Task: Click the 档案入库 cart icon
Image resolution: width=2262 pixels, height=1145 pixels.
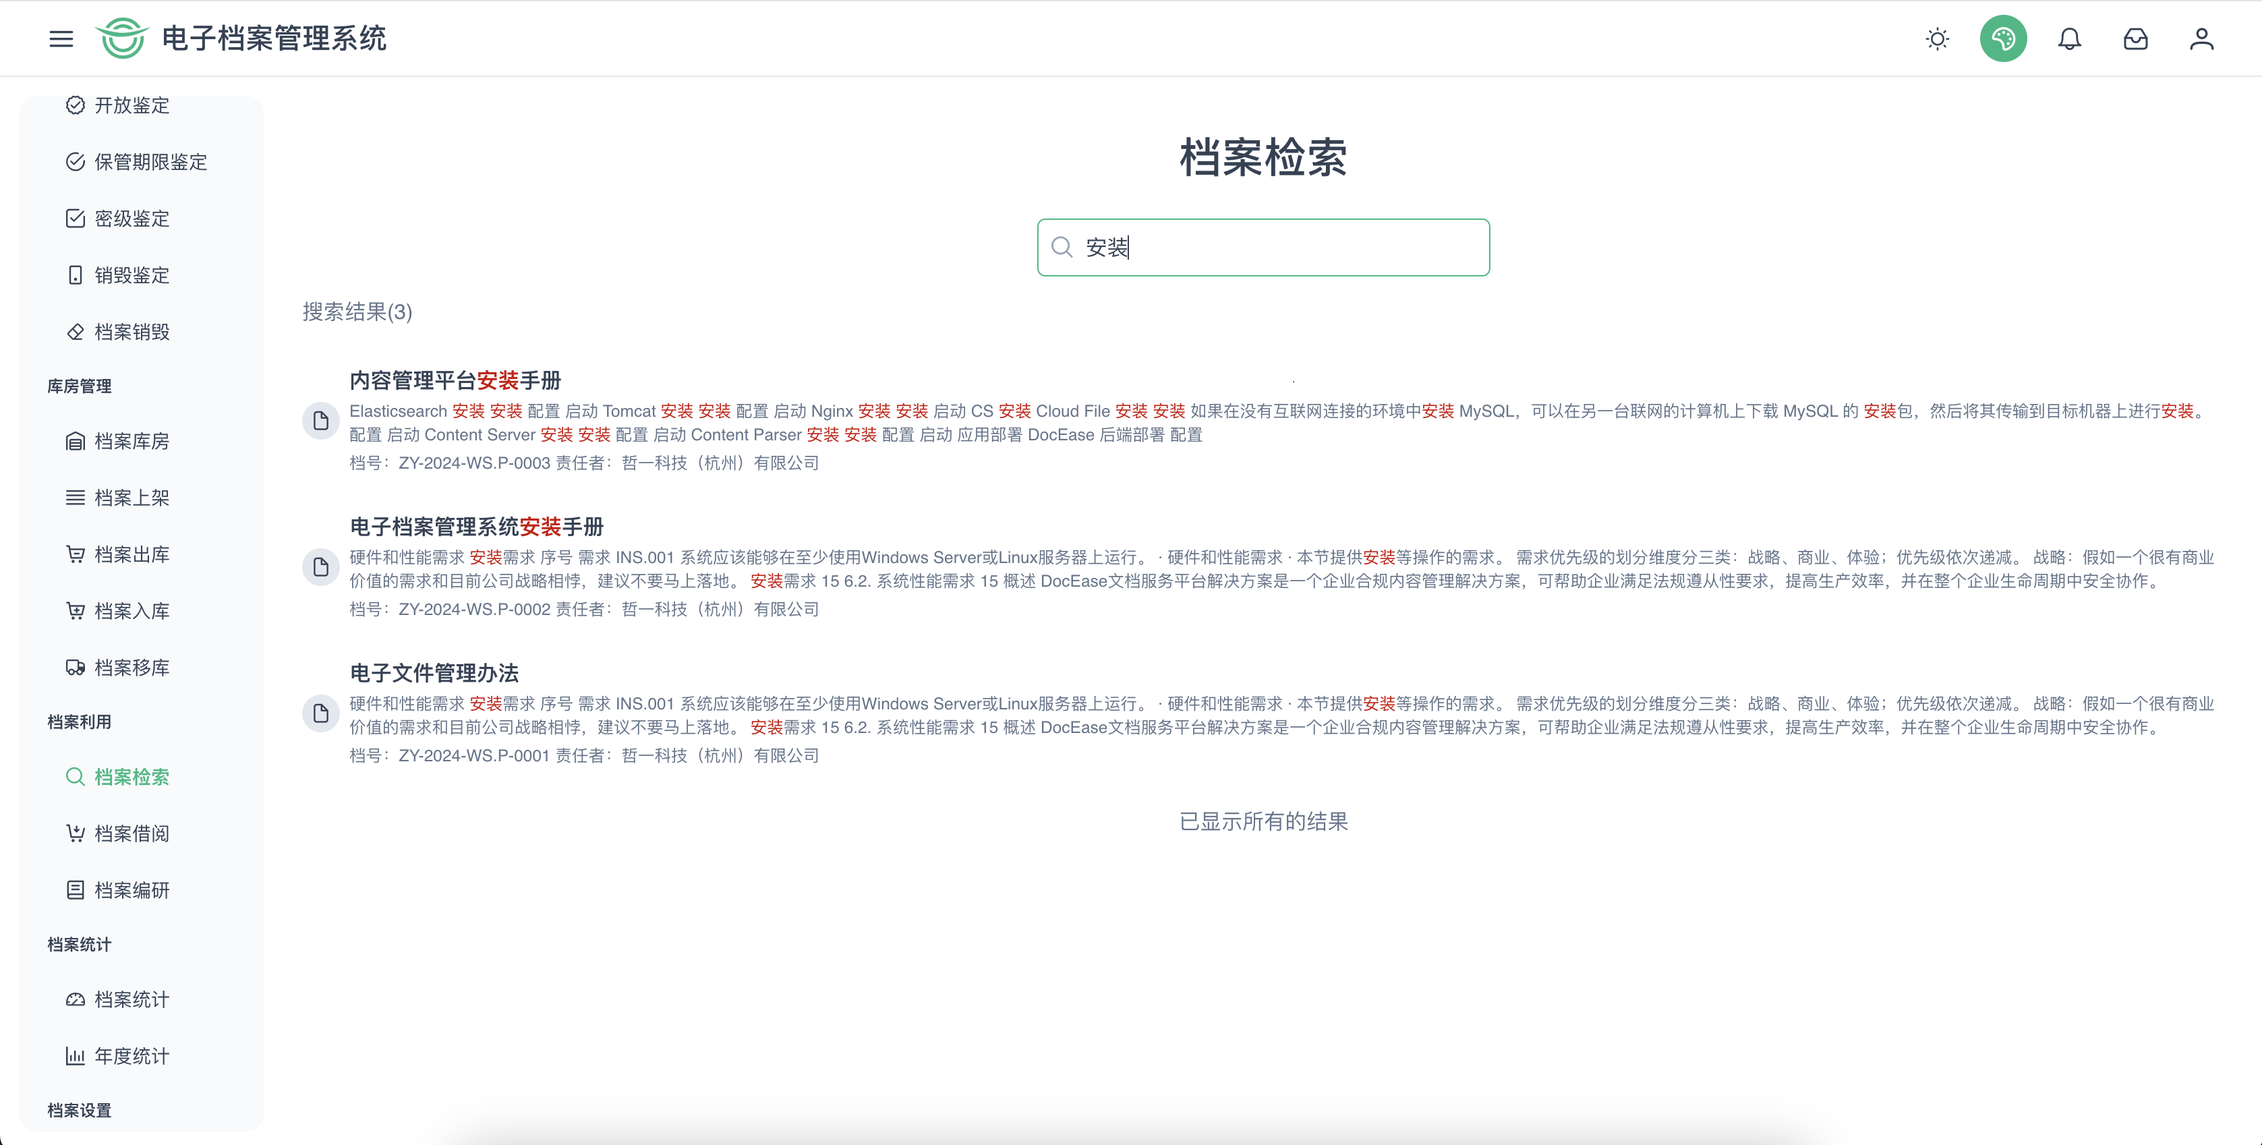Action: [x=76, y=611]
